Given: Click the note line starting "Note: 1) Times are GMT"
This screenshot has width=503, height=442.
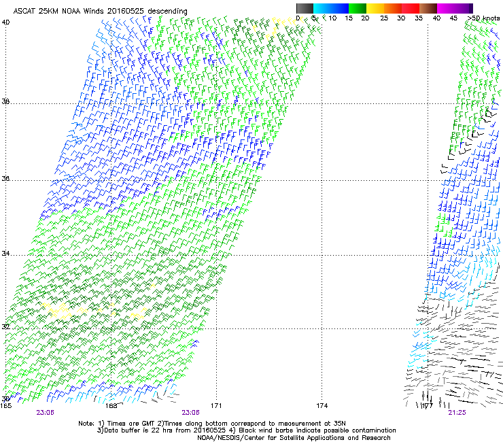Looking at the screenshot, I should 212,424.
